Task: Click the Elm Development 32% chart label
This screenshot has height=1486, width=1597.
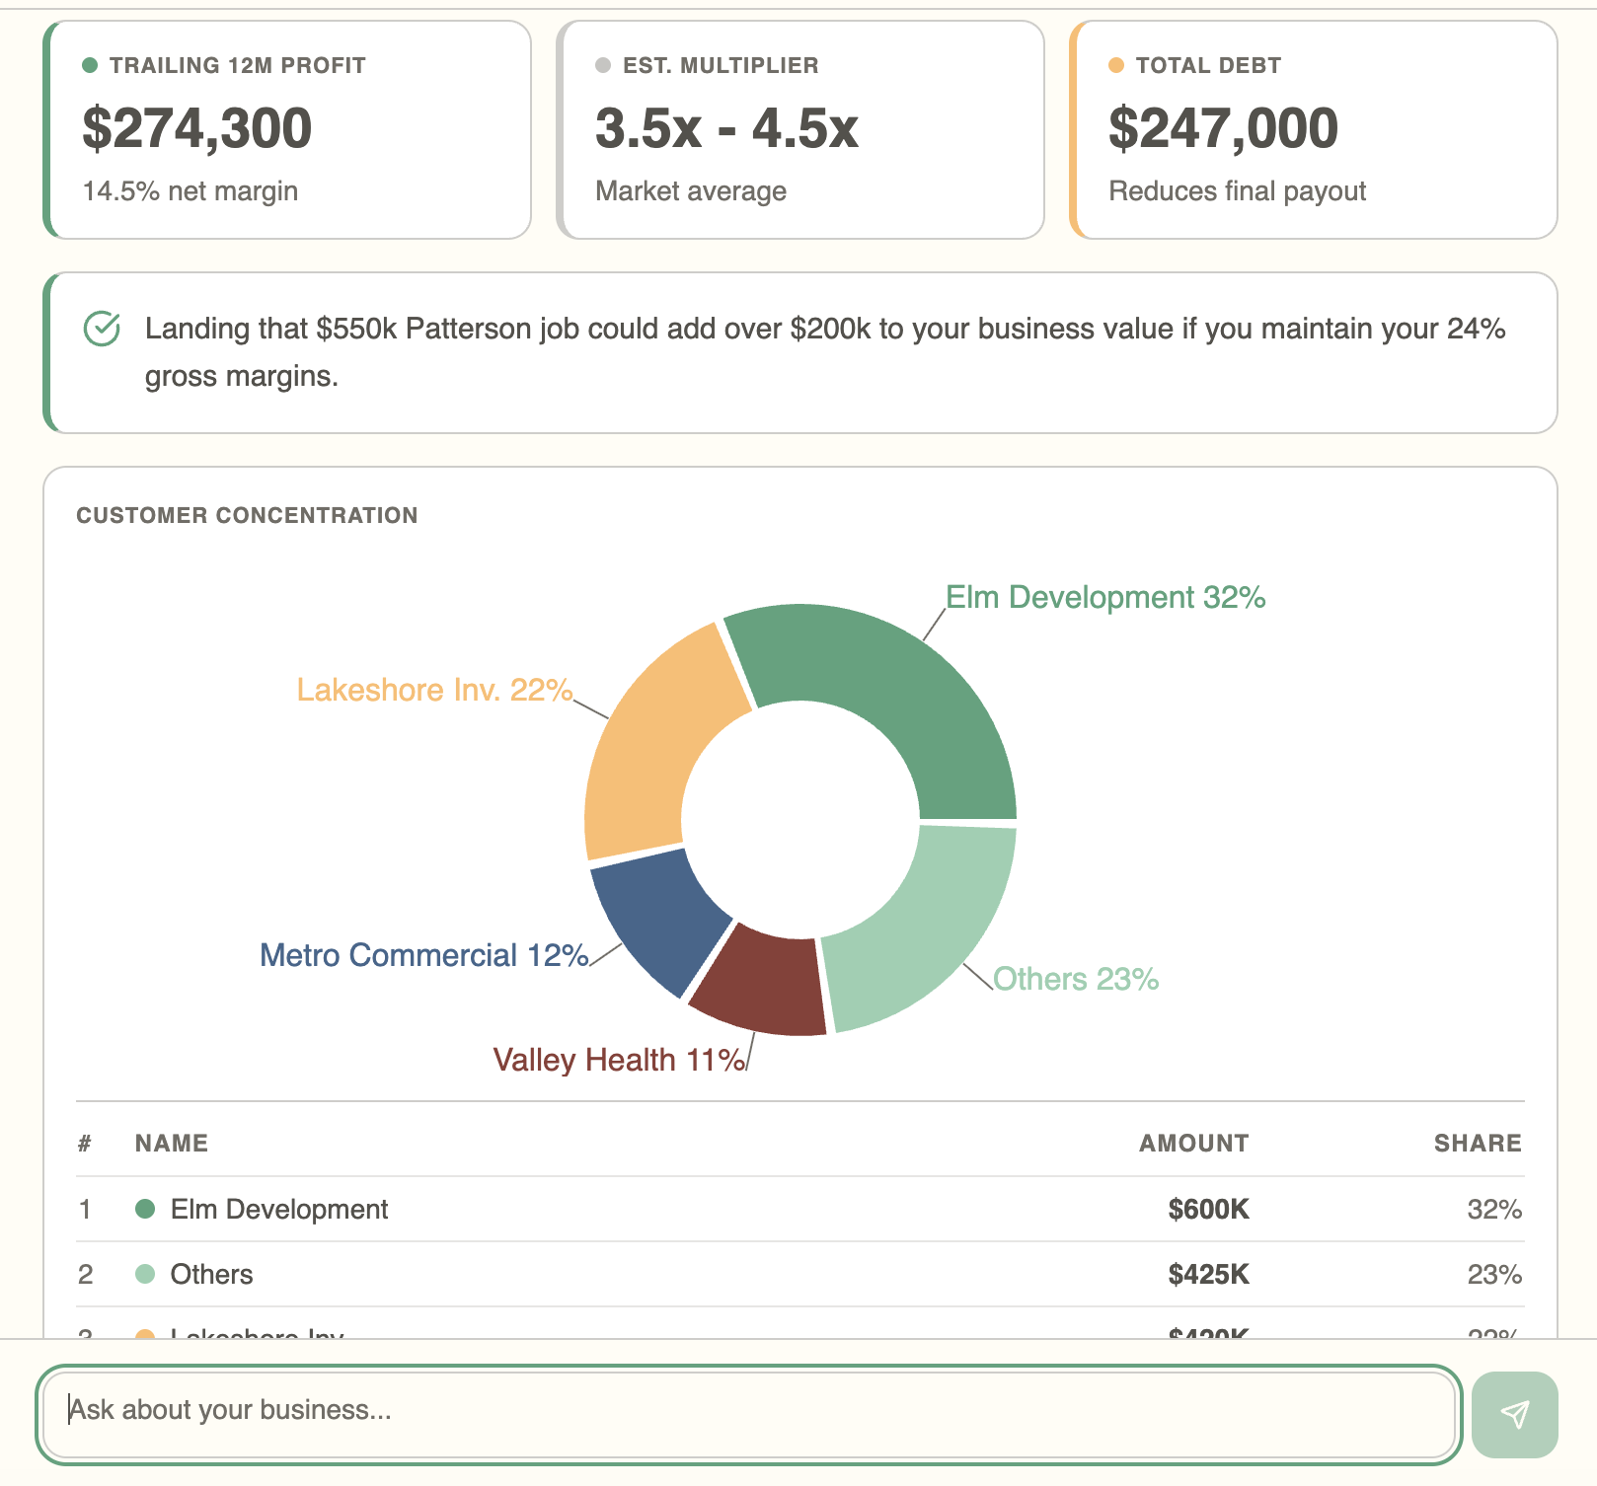Action: coord(1104,597)
